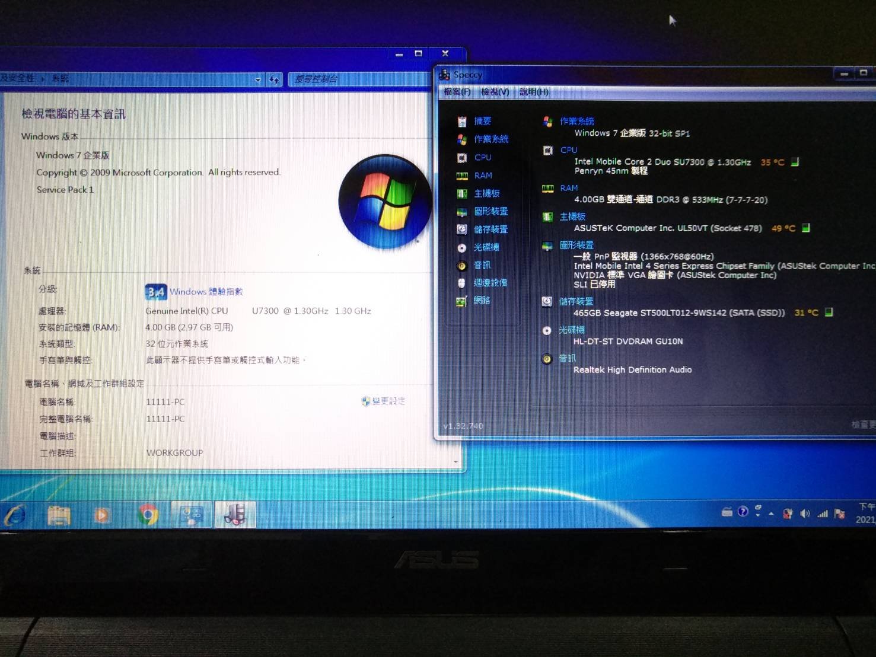Click 11111-PC beside 電腦名稱
This screenshot has height=657, width=876.
tap(165, 402)
